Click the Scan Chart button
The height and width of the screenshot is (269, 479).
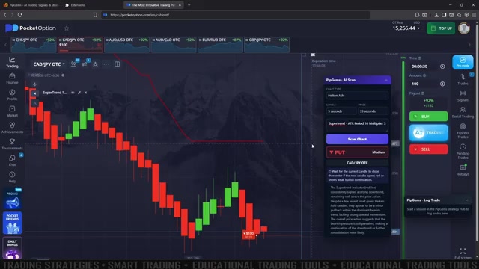[x=357, y=139]
